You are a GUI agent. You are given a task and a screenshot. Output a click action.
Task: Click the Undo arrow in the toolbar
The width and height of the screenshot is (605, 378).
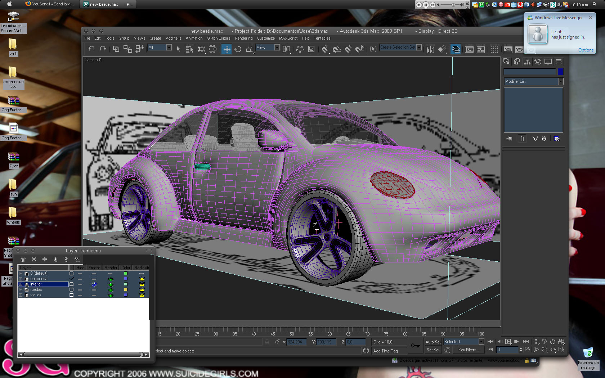tap(91, 49)
